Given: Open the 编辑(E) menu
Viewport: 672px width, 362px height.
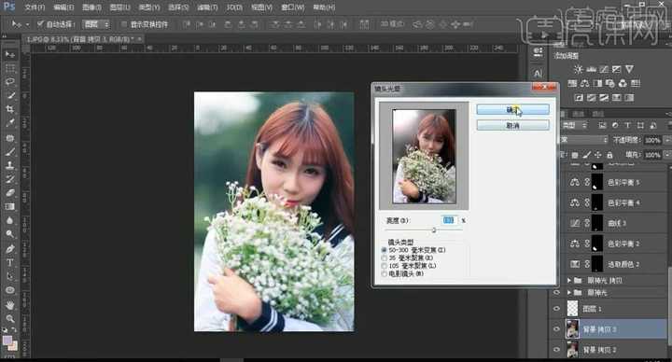Looking at the screenshot, I should point(63,7).
